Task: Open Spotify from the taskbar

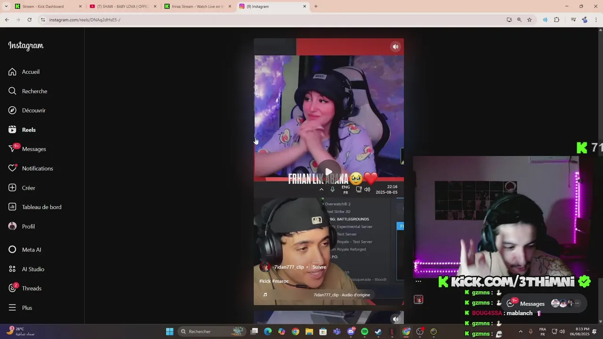Action: tap(364, 331)
